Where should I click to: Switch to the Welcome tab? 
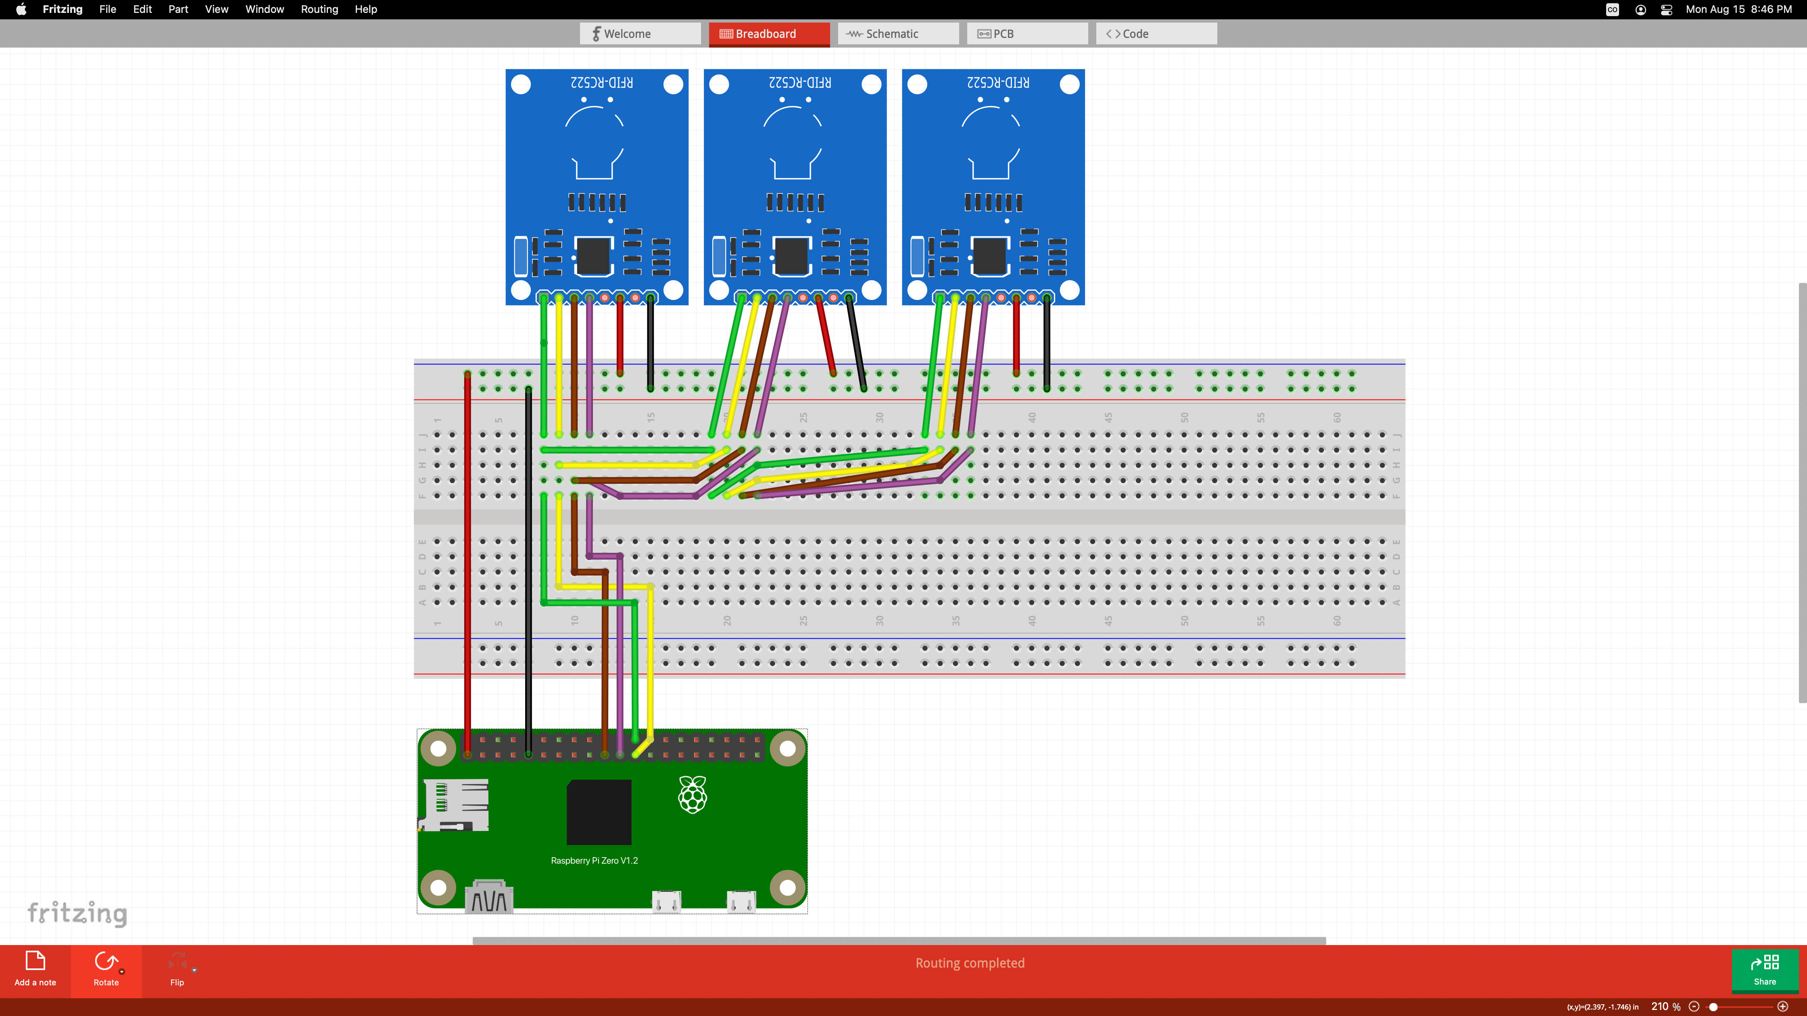click(x=640, y=33)
